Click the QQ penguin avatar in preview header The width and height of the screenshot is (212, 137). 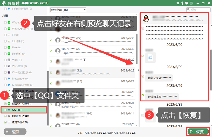[146, 19]
